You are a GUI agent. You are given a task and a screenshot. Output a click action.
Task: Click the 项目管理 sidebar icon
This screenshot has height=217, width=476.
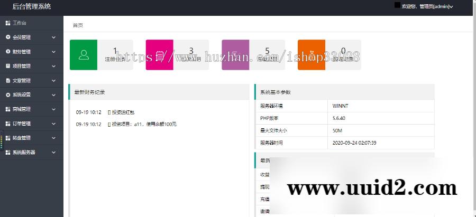(x=8, y=66)
